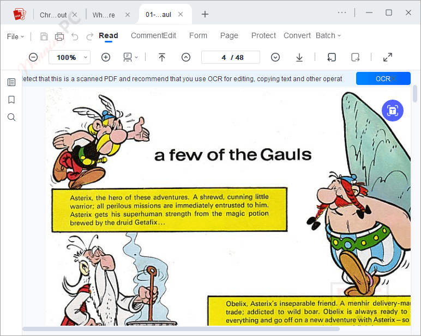Viewport: 421px width, 336px height.
Task: Click the Obelix description yellow box
Action: (x=309, y=310)
